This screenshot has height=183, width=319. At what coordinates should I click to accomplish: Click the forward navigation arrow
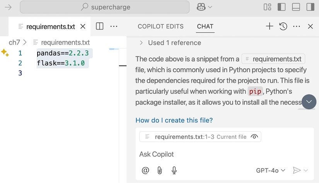point(8,7)
